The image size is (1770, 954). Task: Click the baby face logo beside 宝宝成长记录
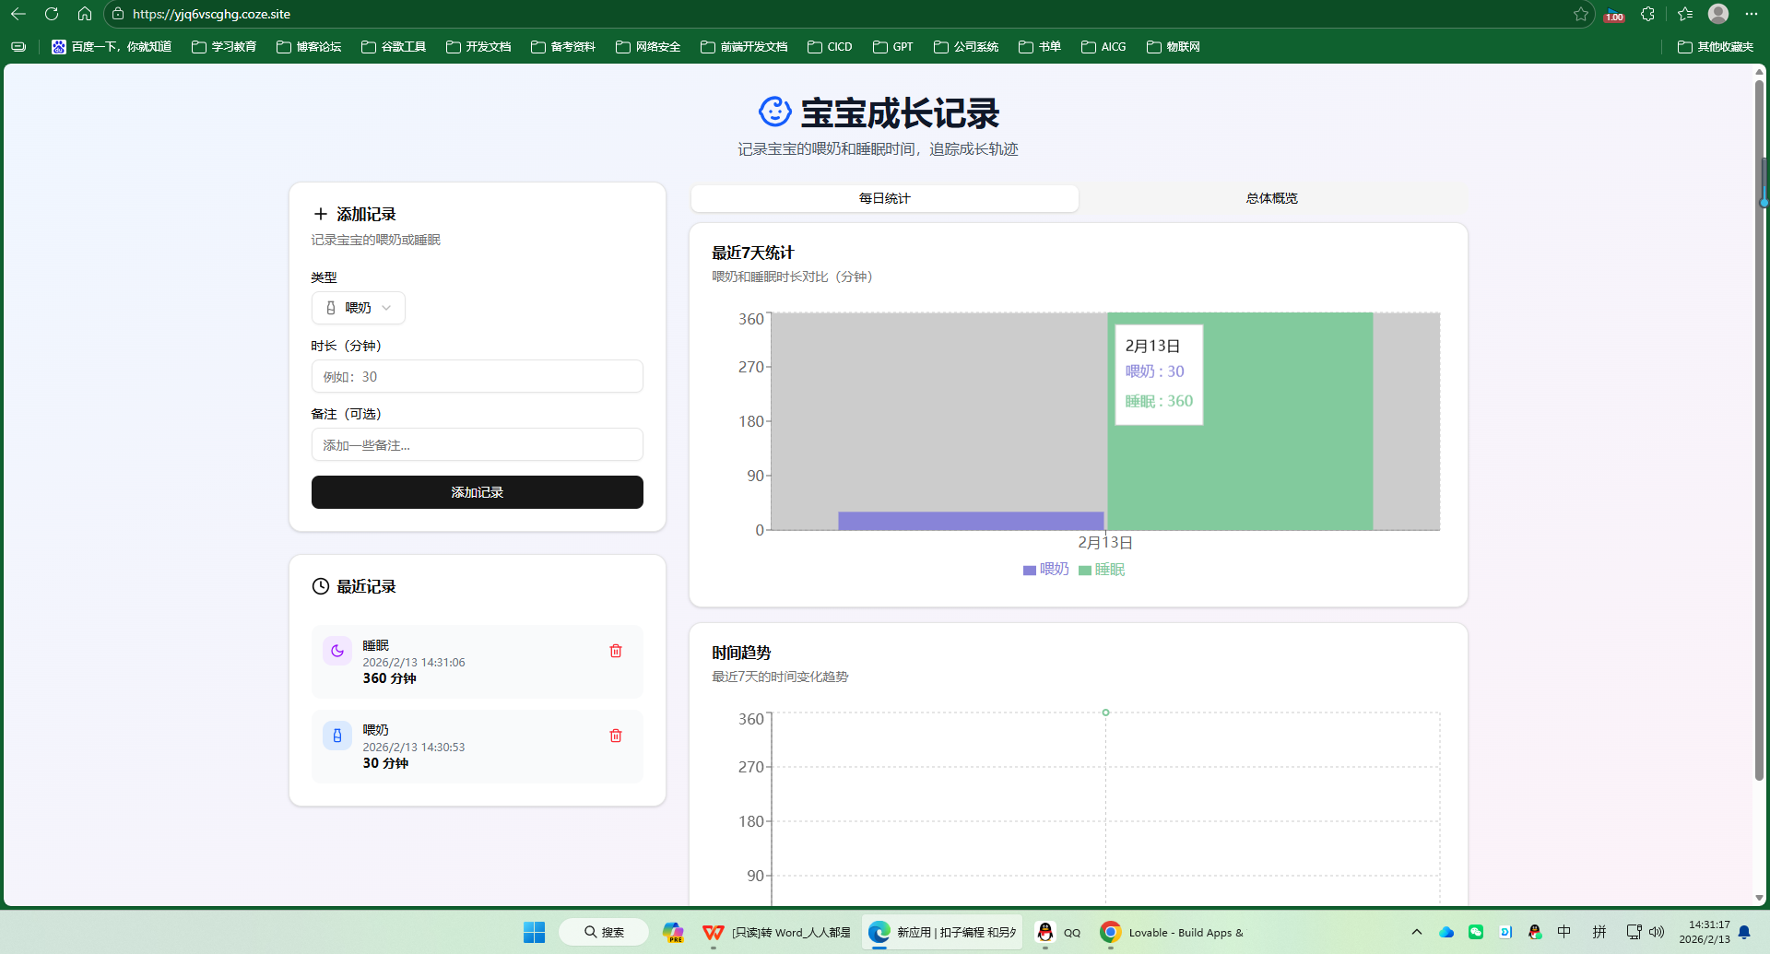pos(774,112)
